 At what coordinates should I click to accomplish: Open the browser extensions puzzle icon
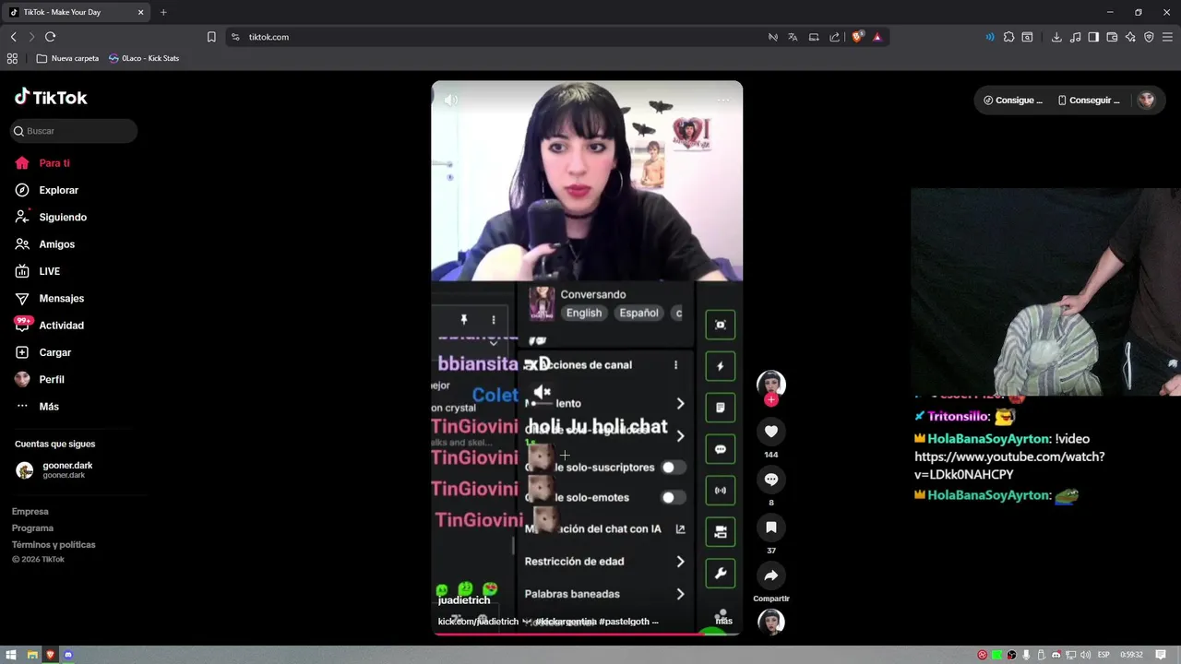[1008, 37]
